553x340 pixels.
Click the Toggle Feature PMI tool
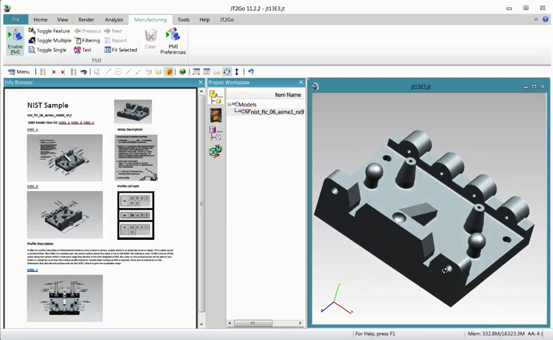point(49,31)
